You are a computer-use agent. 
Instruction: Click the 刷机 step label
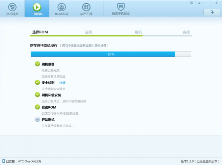138,32
